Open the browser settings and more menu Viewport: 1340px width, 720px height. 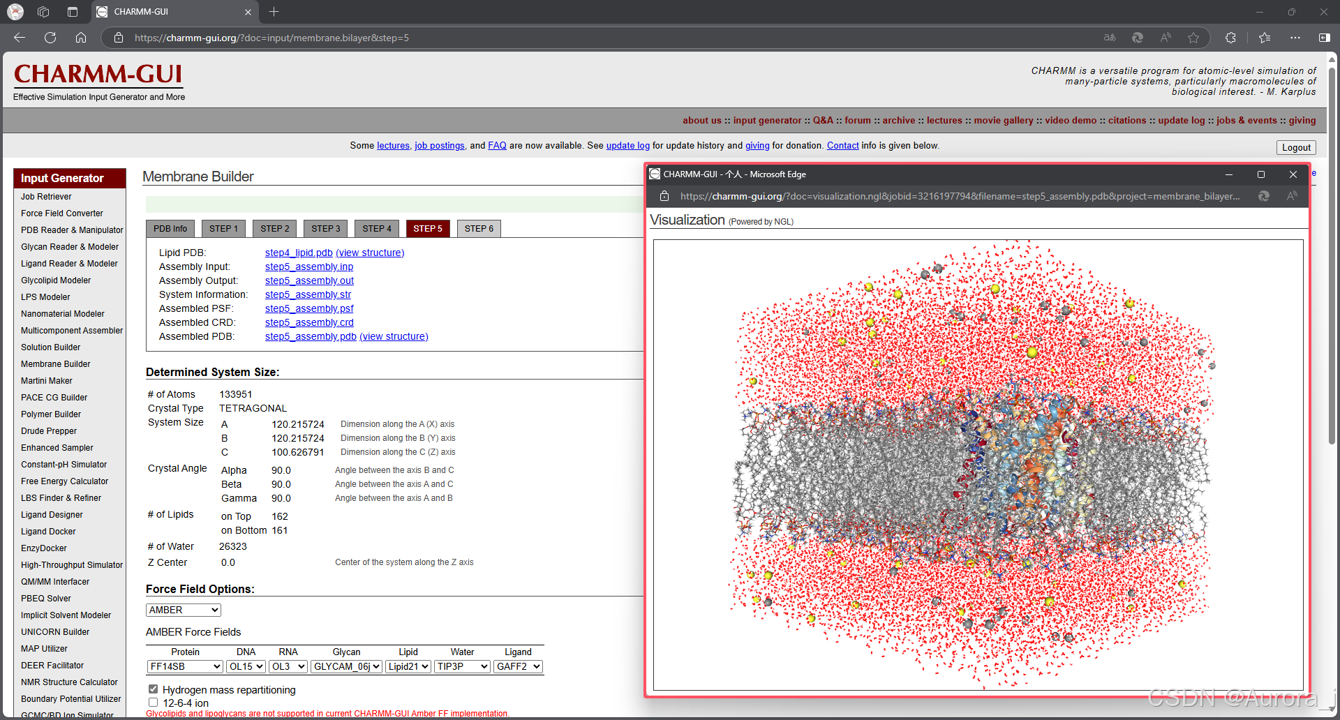[x=1295, y=38]
